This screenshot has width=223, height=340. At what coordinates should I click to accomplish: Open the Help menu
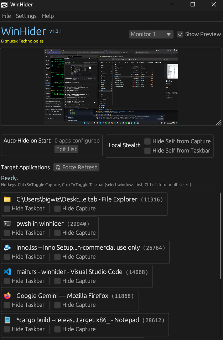[x=48, y=16]
